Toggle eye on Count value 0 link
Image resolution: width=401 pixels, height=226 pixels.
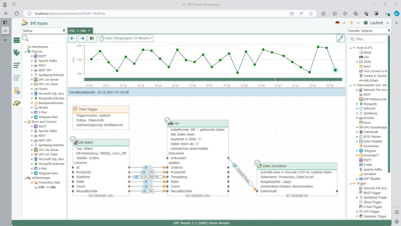coord(146,186)
